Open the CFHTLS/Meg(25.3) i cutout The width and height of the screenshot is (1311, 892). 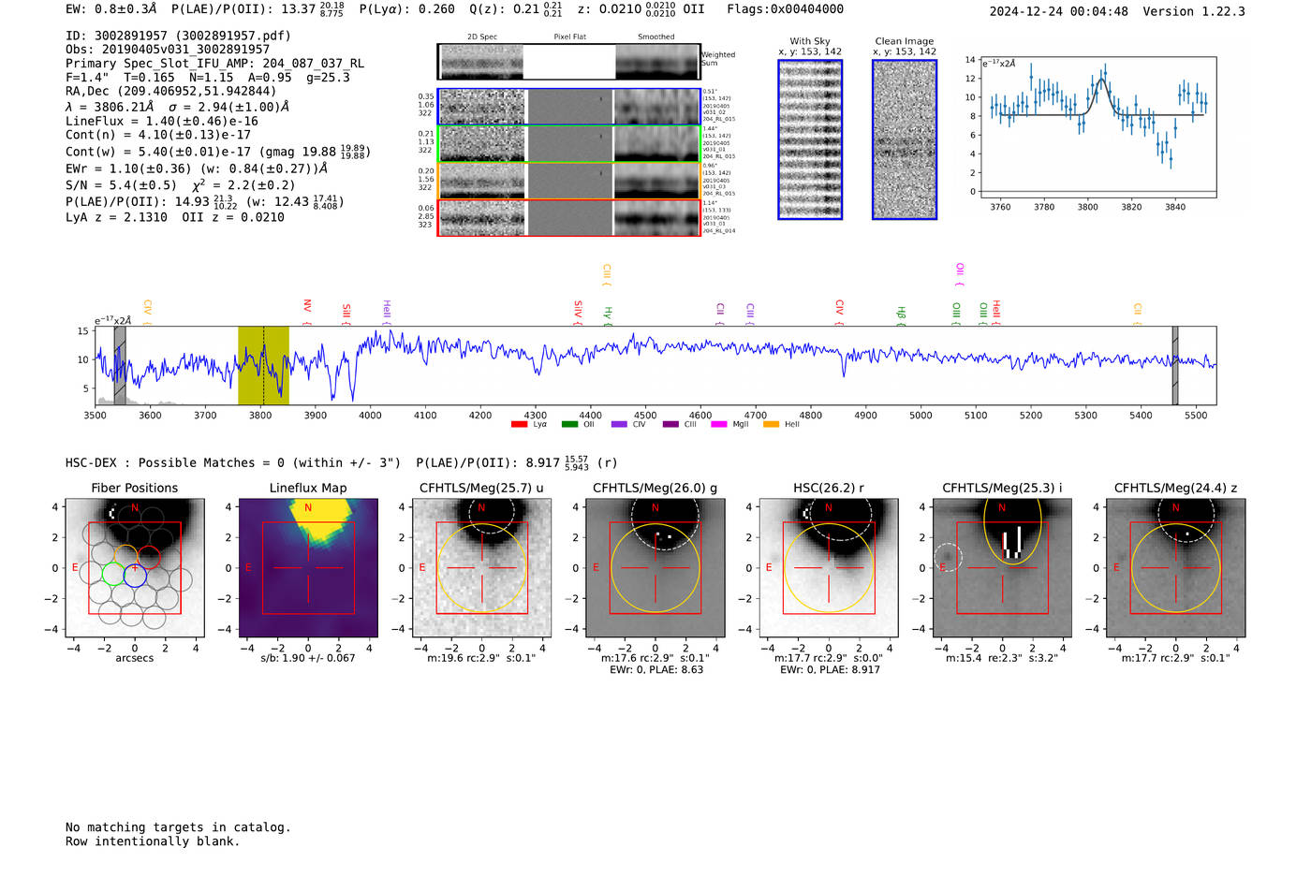[1002, 568]
